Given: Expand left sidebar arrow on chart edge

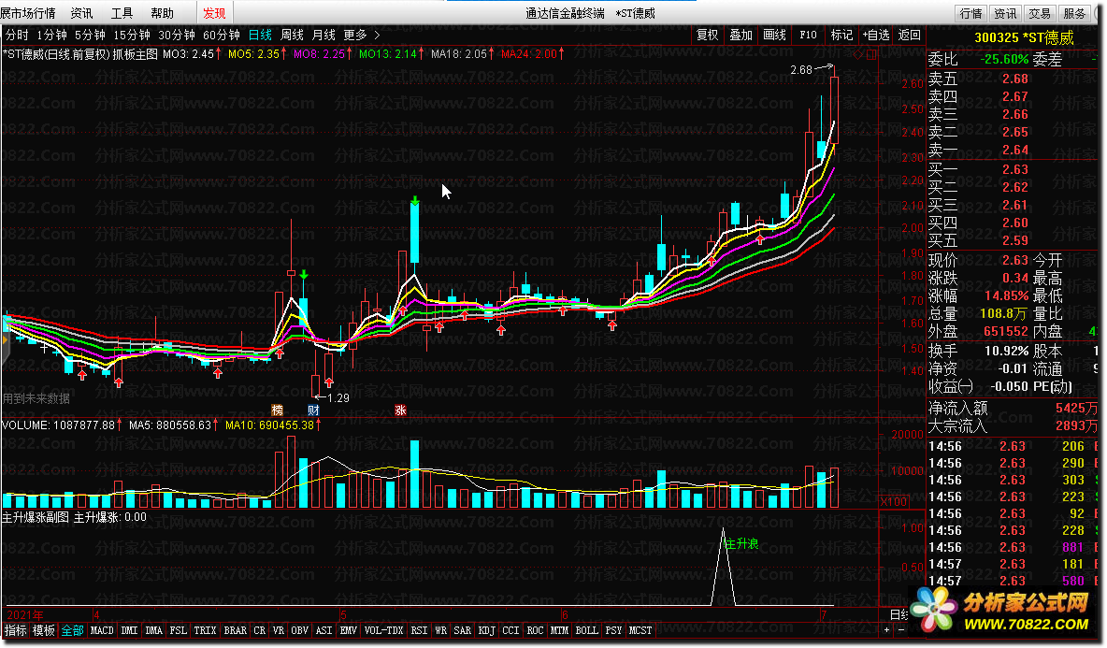Looking at the screenshot, I should click(5, 340).
